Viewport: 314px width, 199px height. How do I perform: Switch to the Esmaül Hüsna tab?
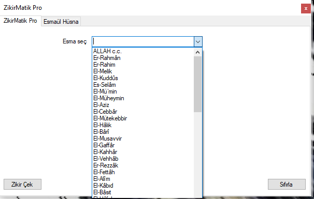pyautogui.click(x=61, y=21)
